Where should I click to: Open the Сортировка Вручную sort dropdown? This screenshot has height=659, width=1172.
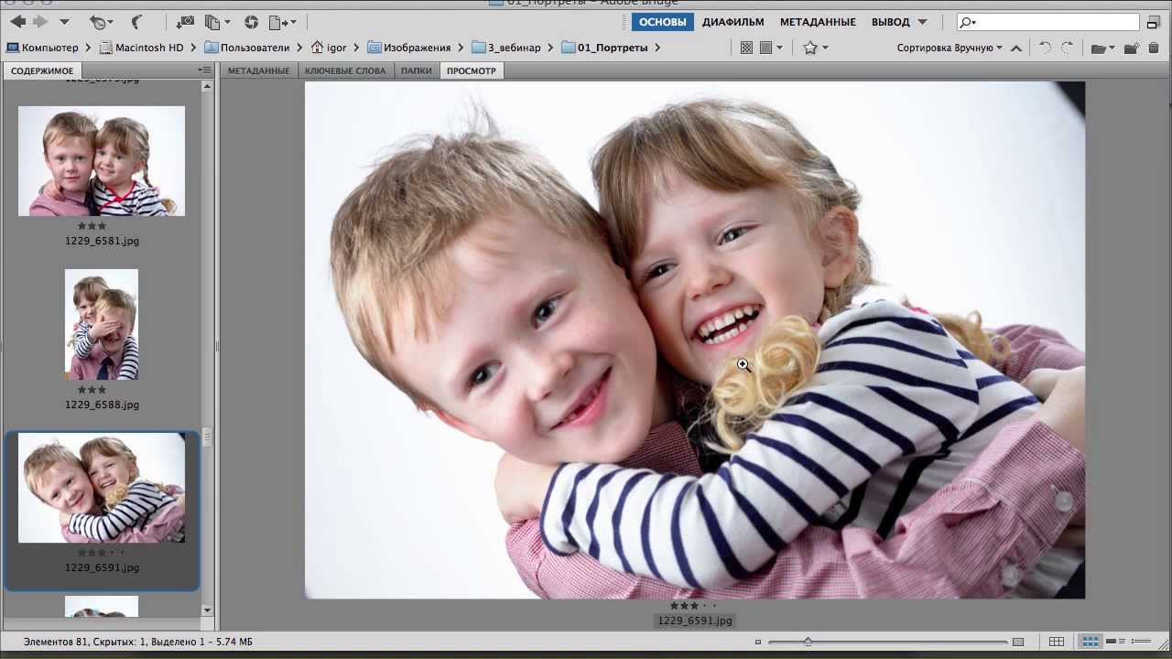(x=950, y=48)
